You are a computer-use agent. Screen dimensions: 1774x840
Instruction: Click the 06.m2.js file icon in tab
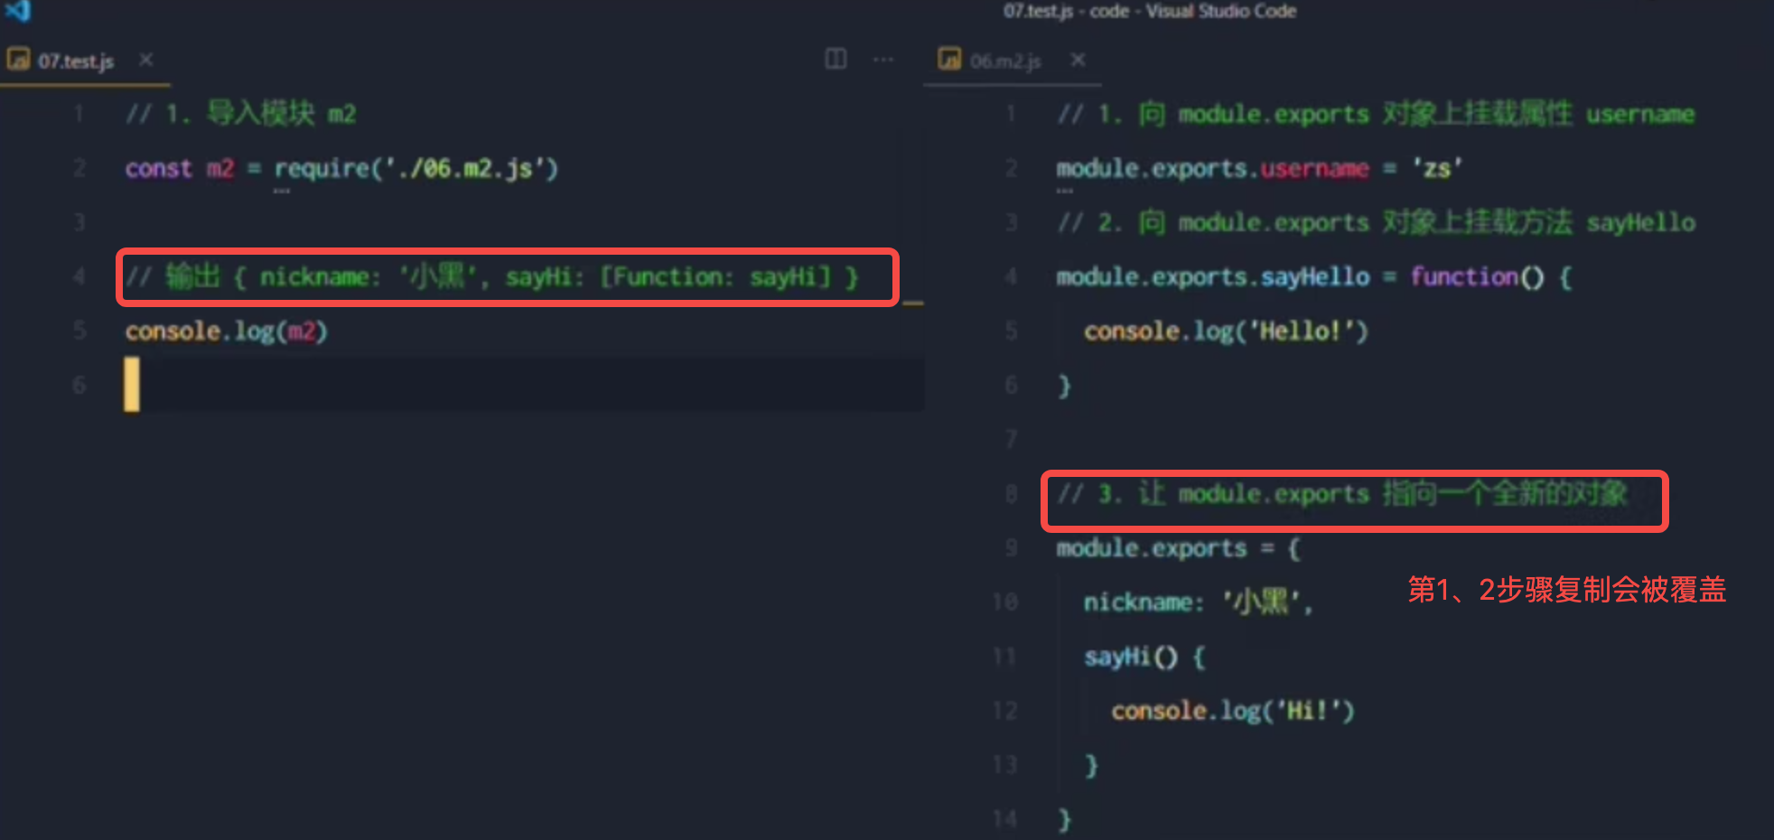tap(949, 60)
